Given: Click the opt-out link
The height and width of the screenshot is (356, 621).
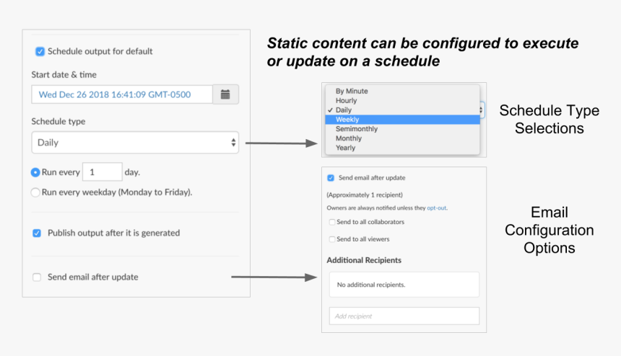Looking at the screenshot, I should tap(436, 208).
